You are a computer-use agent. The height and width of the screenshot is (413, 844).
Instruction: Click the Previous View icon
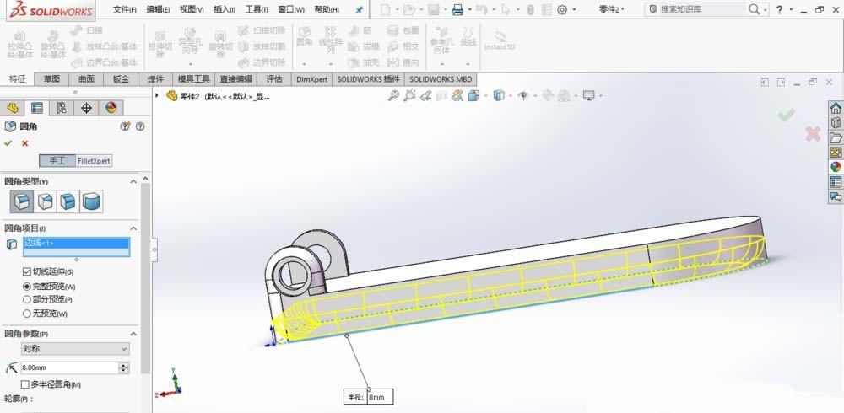(x=425, y=96)
